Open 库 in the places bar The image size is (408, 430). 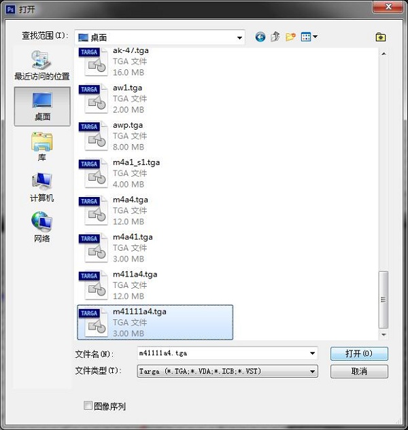tap(42, 147)
